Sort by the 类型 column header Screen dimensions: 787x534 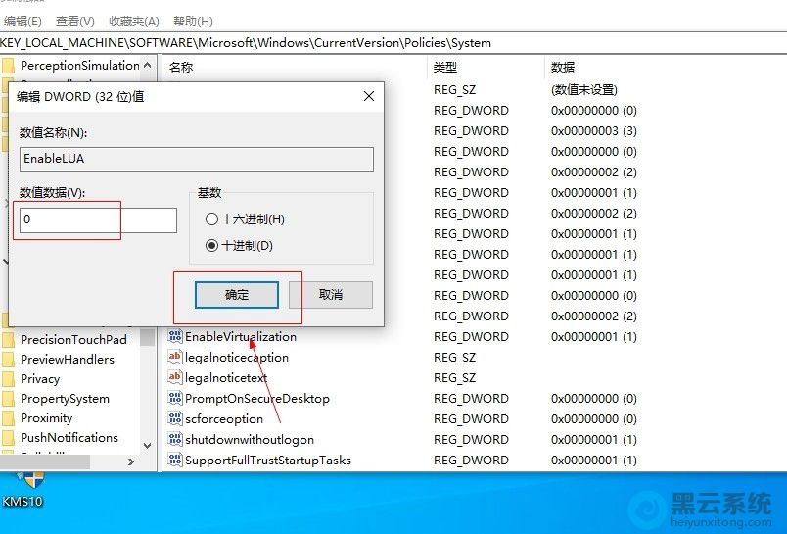pos(486,67)
